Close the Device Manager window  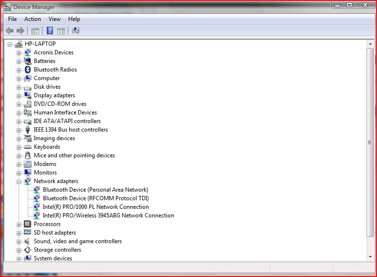click(365, 5)
